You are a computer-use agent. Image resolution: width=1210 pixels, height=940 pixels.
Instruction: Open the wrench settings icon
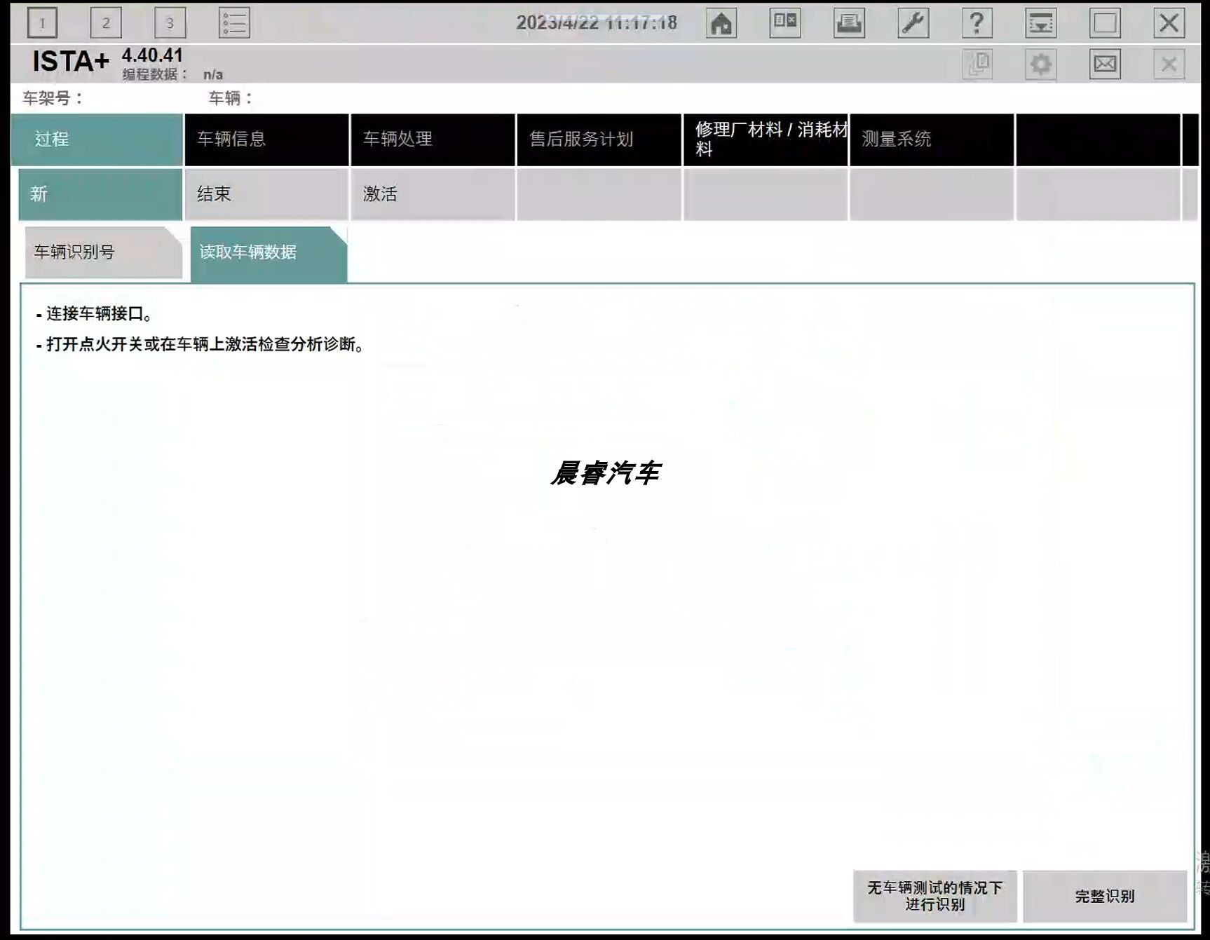[913, 23]
